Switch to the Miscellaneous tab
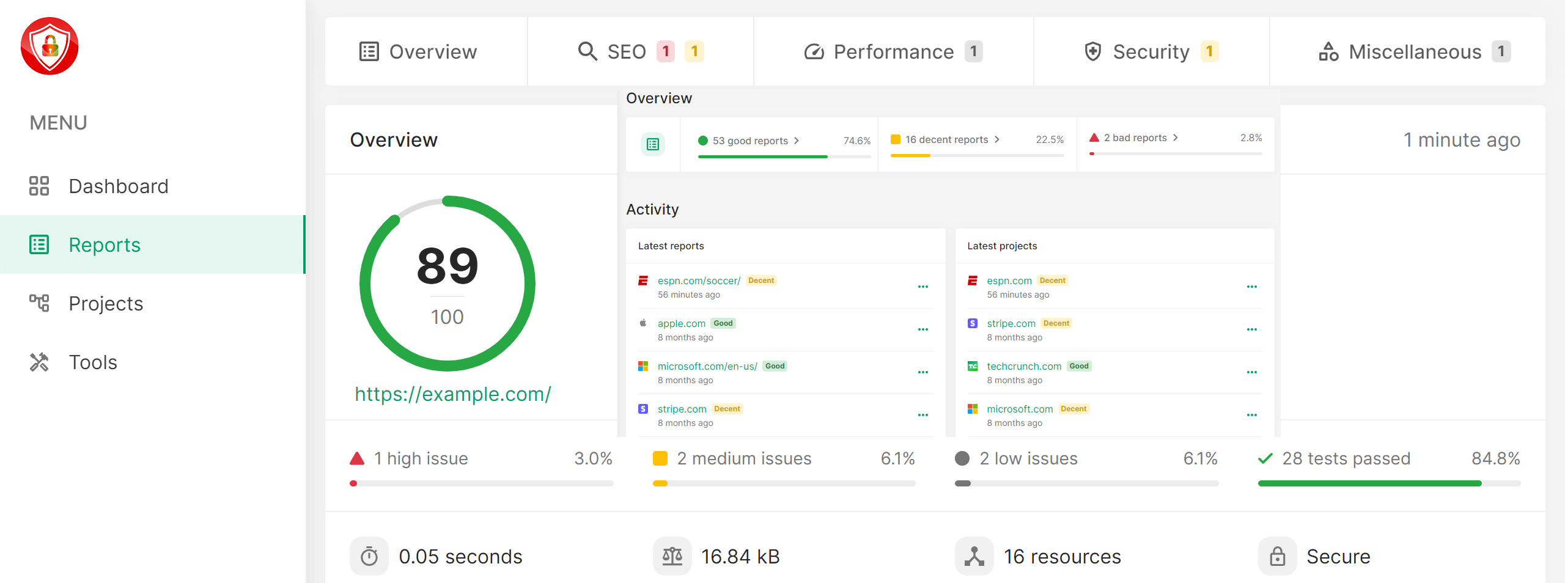Screen dimensions: 1565x583 pyautogui.click(x=1415, y=51)
